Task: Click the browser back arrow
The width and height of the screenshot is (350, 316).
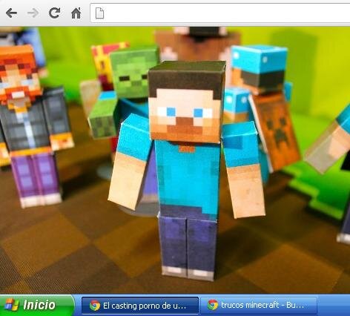Action: tap(11, 13)
